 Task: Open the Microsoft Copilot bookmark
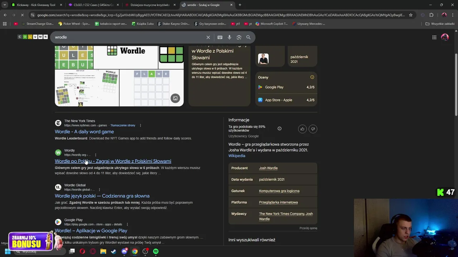(271, 24)
